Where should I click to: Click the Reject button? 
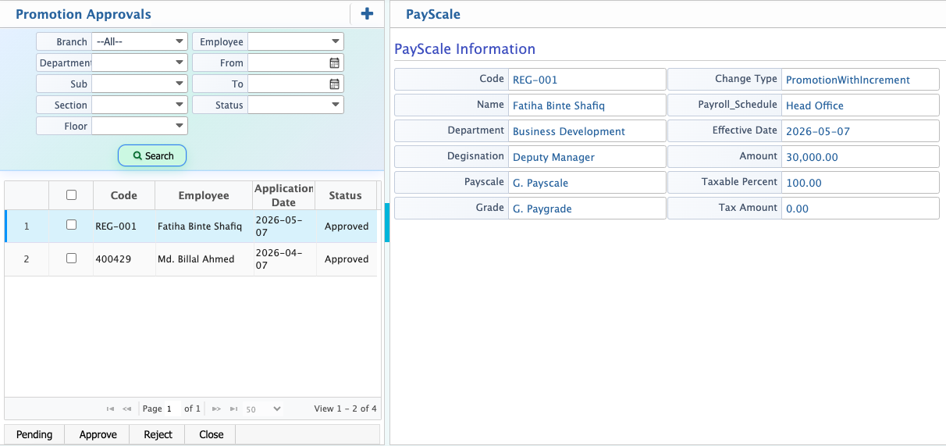[x=158, y=434]
